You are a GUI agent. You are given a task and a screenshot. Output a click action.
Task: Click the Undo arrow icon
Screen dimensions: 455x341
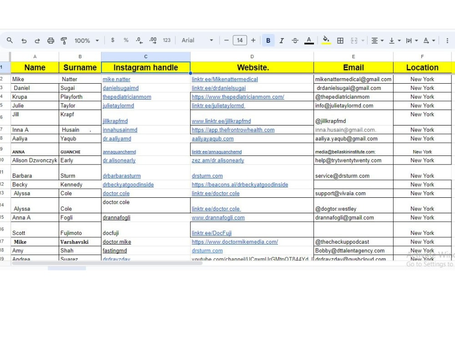point(24,40)
